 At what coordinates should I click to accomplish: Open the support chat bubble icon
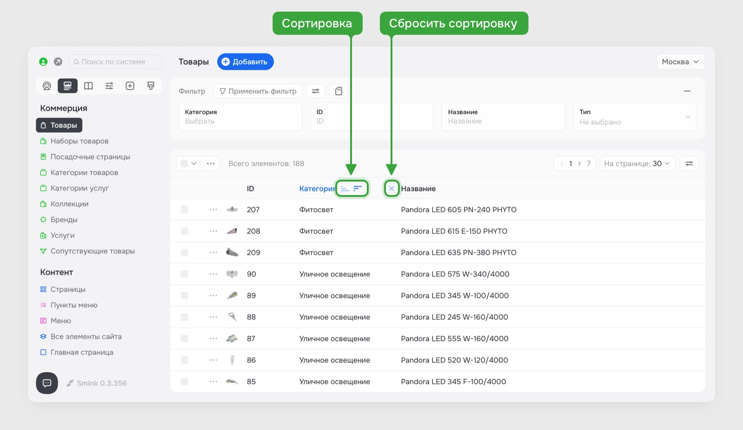pyautogui.click(x=47, y=383)
